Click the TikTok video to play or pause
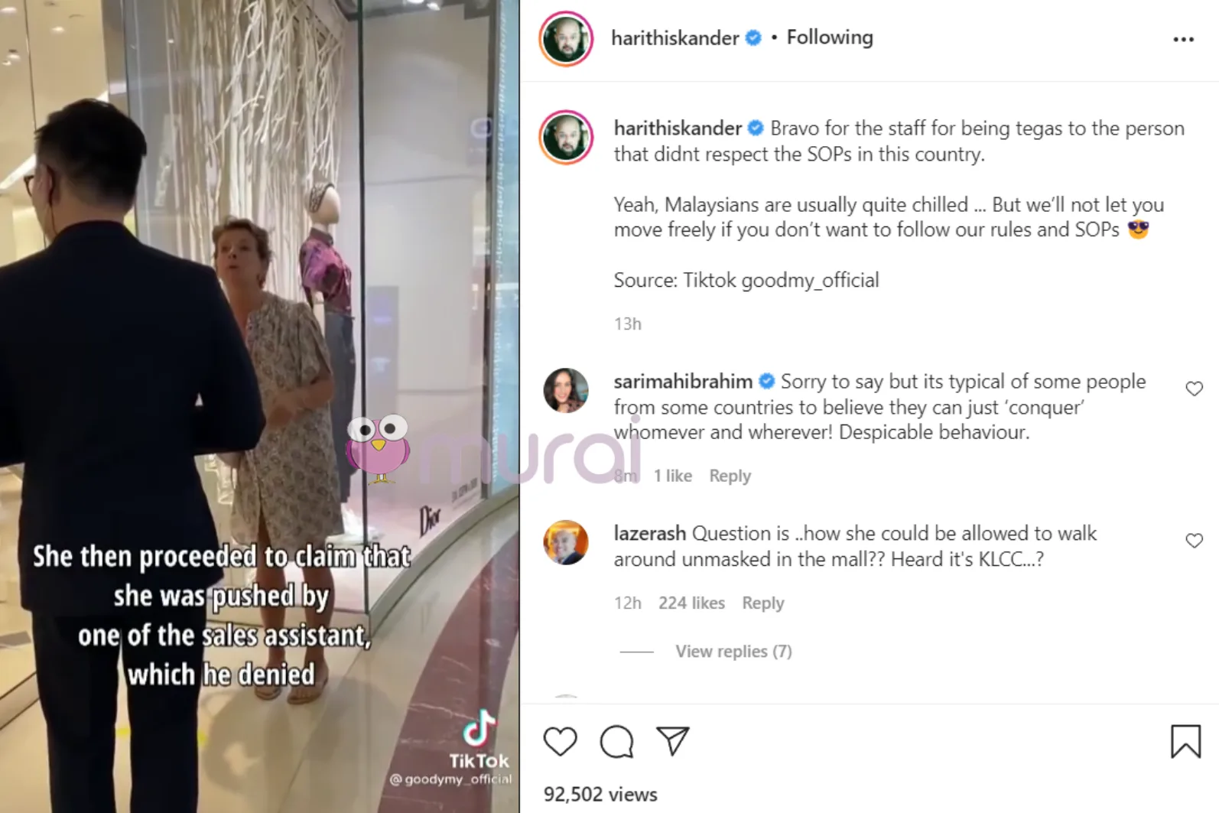 tap(259, 406)
